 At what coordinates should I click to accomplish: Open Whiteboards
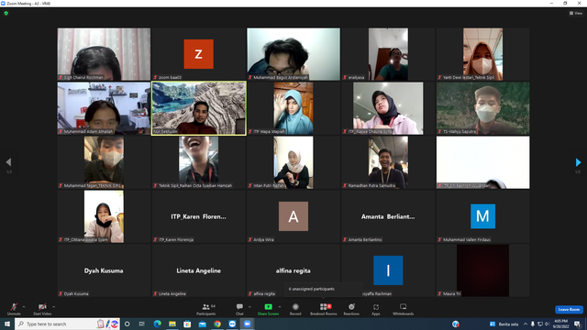coord(404,309)
